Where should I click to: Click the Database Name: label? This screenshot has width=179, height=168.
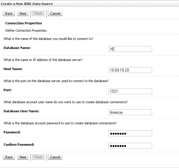(x=17, y=48)
